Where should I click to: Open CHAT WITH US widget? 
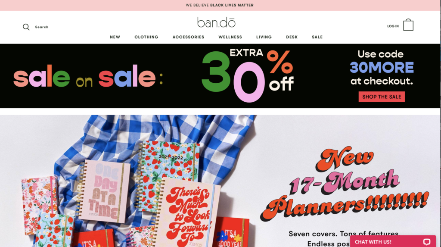coord(393,241)
